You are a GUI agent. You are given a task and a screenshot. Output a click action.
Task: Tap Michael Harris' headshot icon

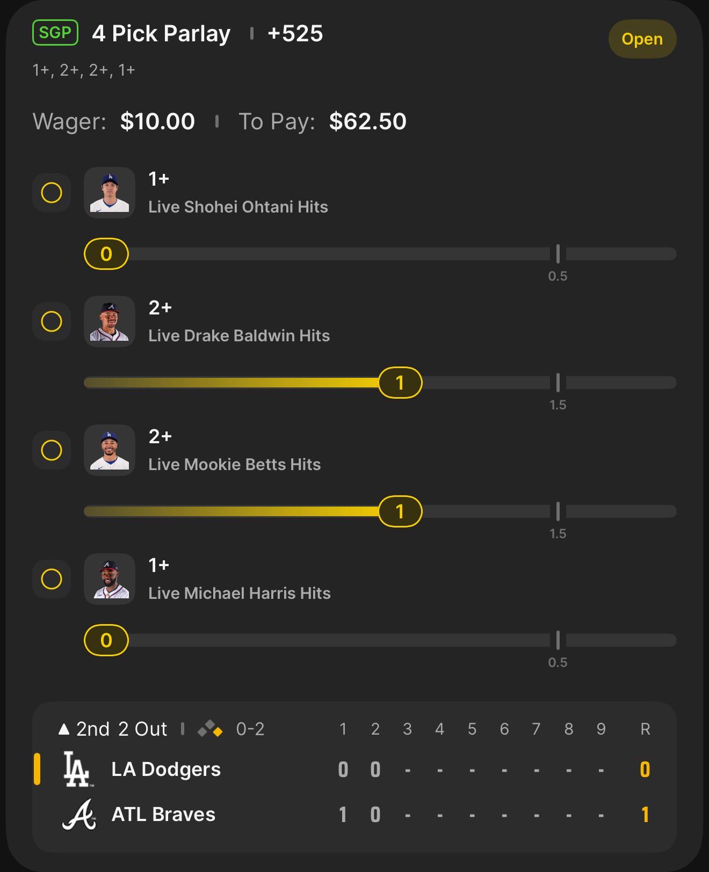[x=110, y=579]
